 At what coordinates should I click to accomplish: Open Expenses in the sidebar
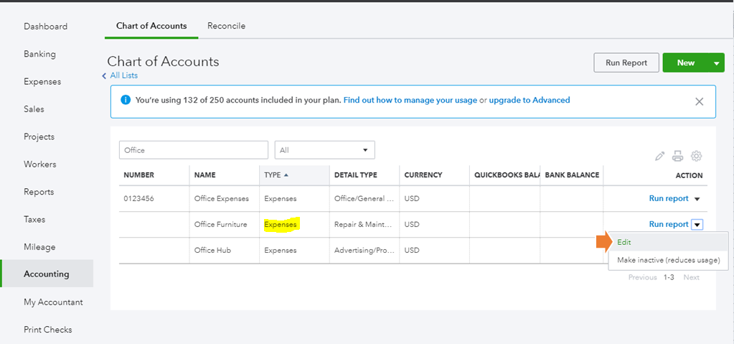42,82
